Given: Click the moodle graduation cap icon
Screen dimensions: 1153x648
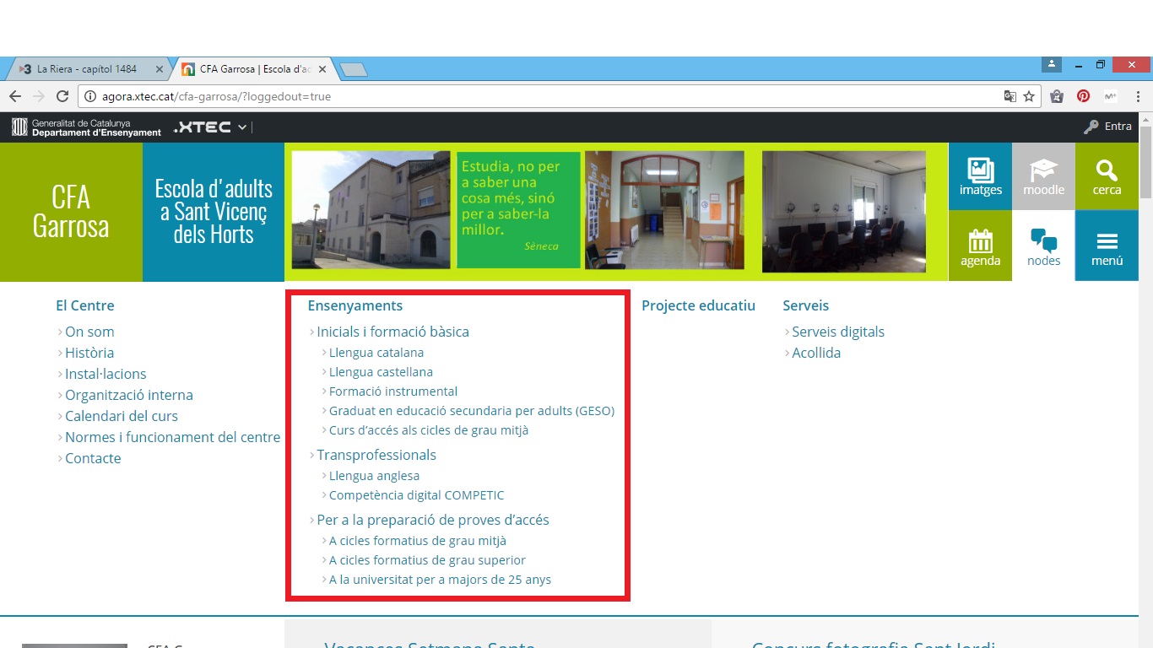Looking at the screenshot, I should click(1043, 170).
